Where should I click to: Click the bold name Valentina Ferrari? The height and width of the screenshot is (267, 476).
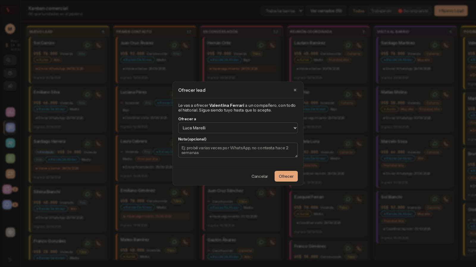(x=226, y=105)
